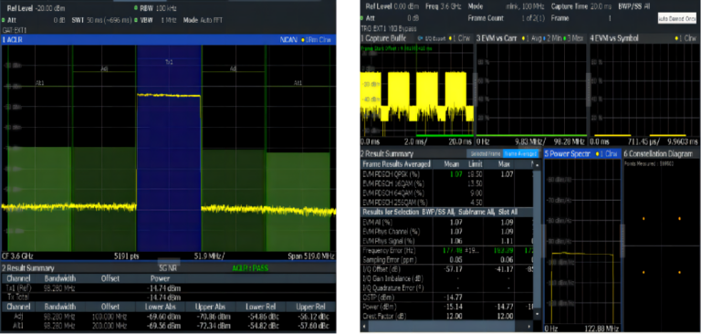The image size is (701, 334).
Task: Click the Auto Demod Once button
Action: point(677,18)
